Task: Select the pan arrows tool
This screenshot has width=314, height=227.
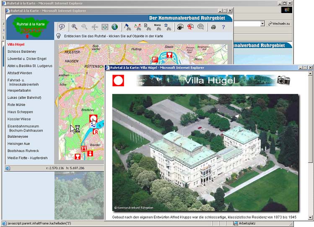Action: pyautogui.click(x=95, y=27)
